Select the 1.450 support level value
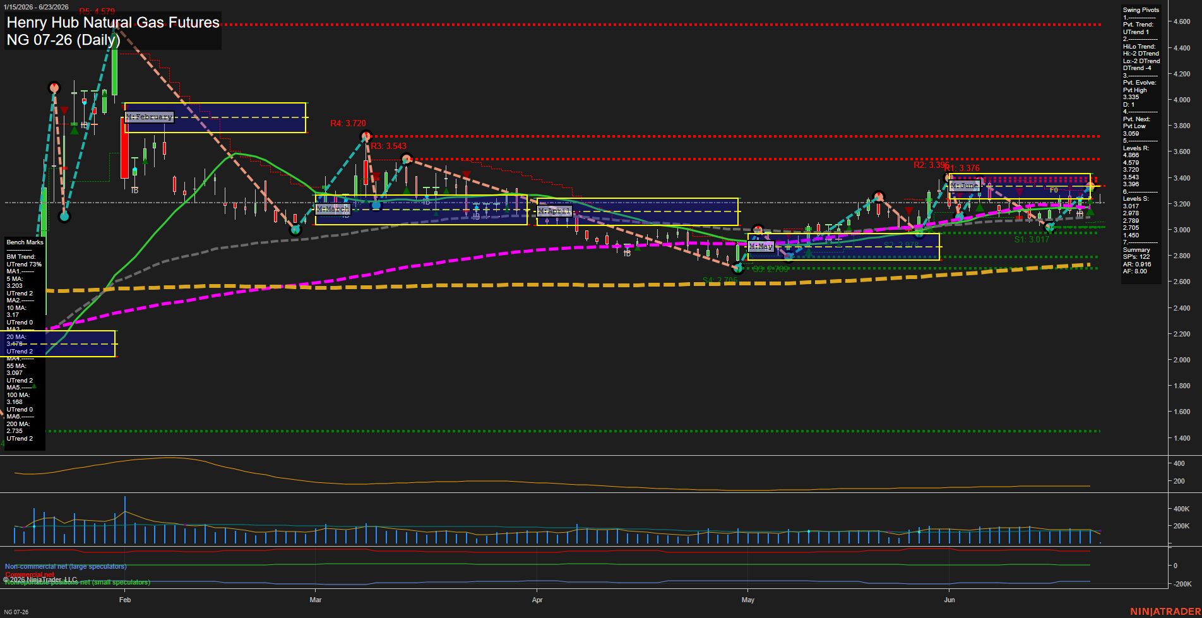Screen dimensions: 1202x618 coord(1131,235)
